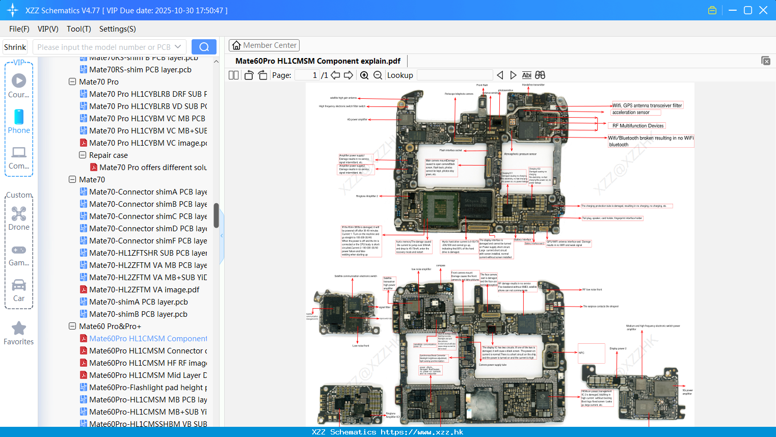776x437 pixels.
Task: Click the binoculars search icon
Action: [540, 75]
